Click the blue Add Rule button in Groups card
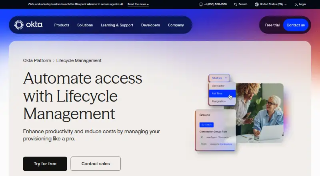The image size is (320, 176). coord(206,125)
